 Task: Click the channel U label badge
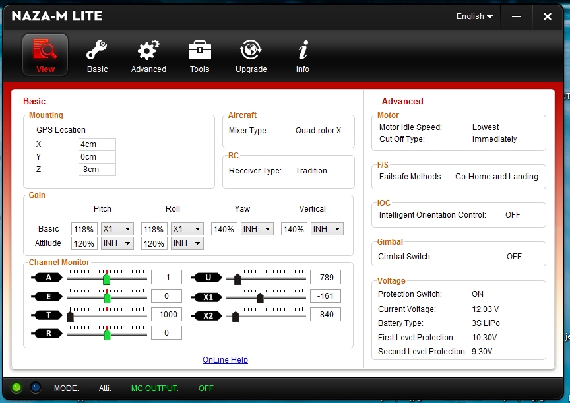206,278
